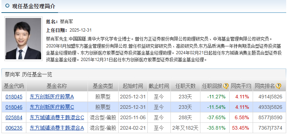Click 至今 end date in 025884 row
This screenshot has width=288, height=135.
tap(159, 118)
